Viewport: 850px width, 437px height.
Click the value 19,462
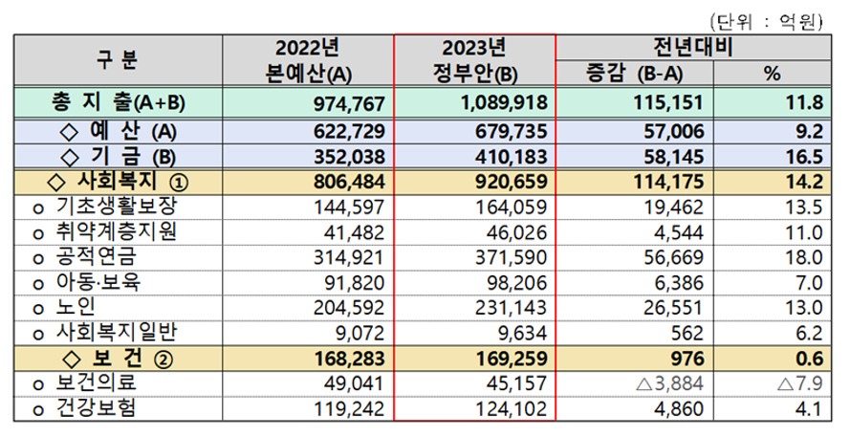coord(674,208)
